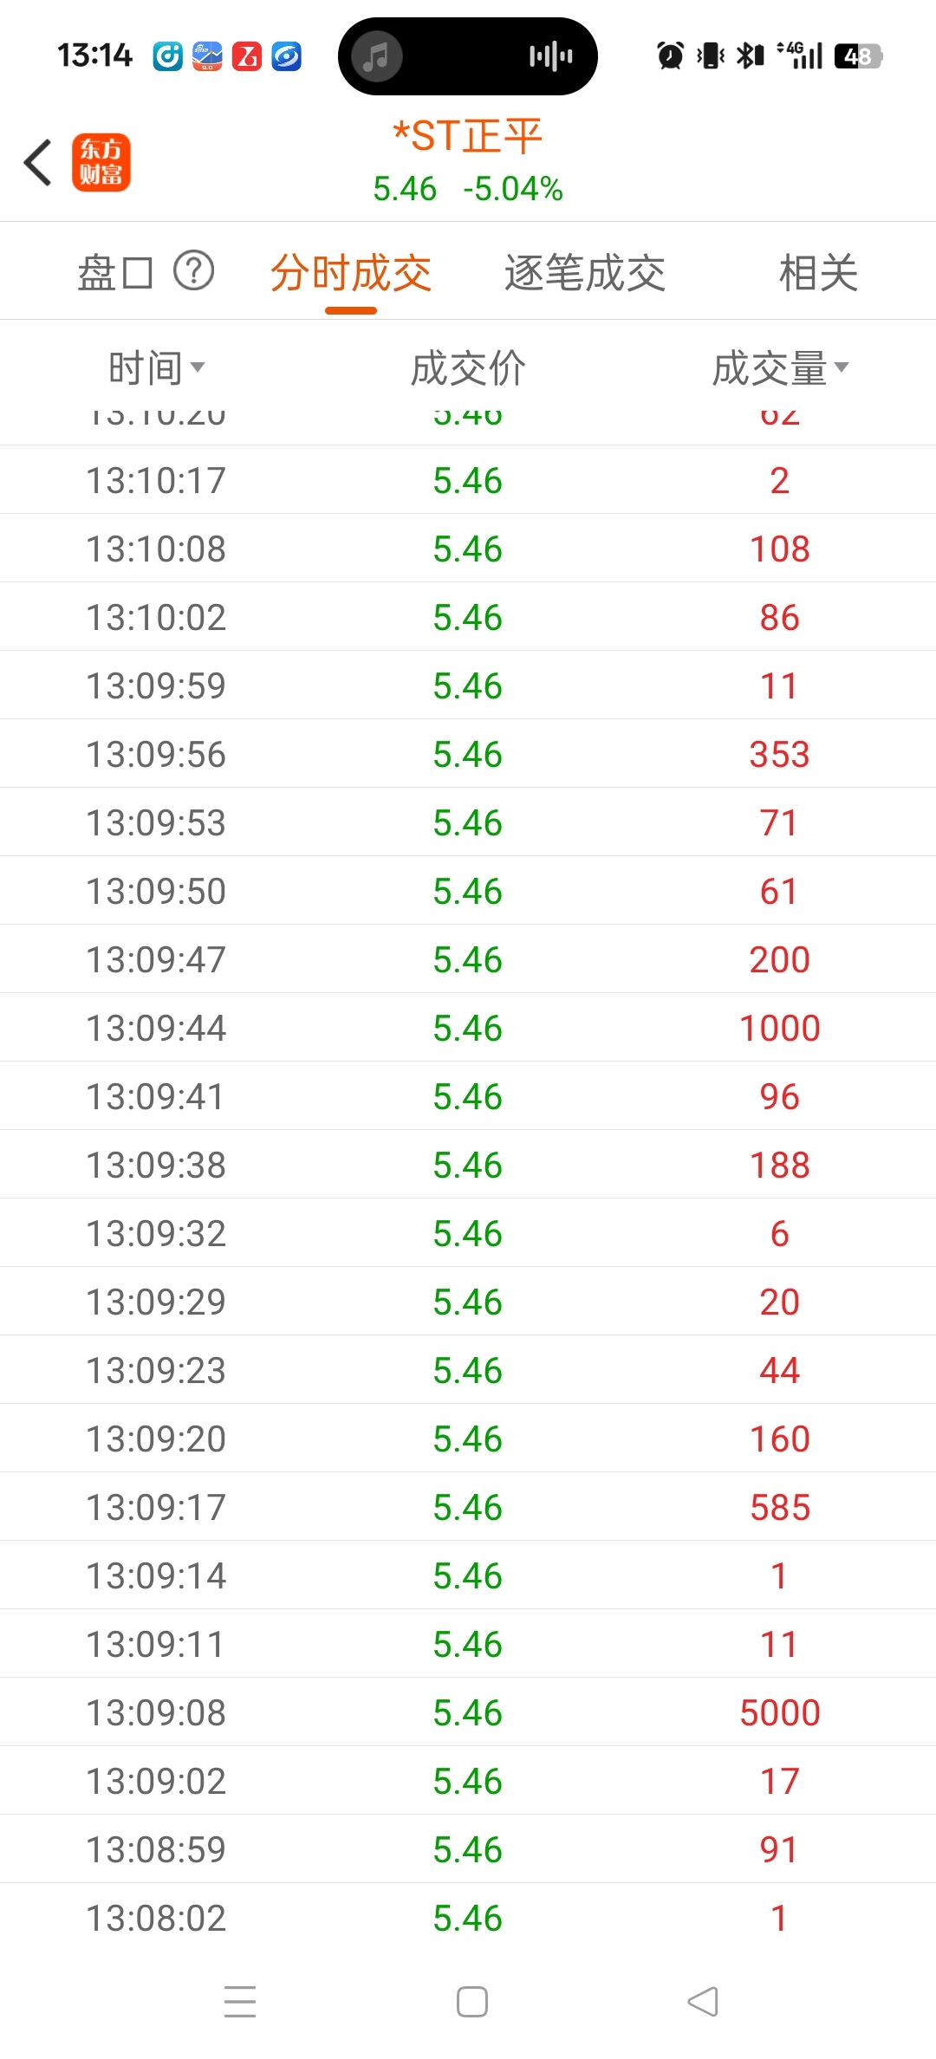
Task: Tap the battery indicator icon
Action: point(858,56)
